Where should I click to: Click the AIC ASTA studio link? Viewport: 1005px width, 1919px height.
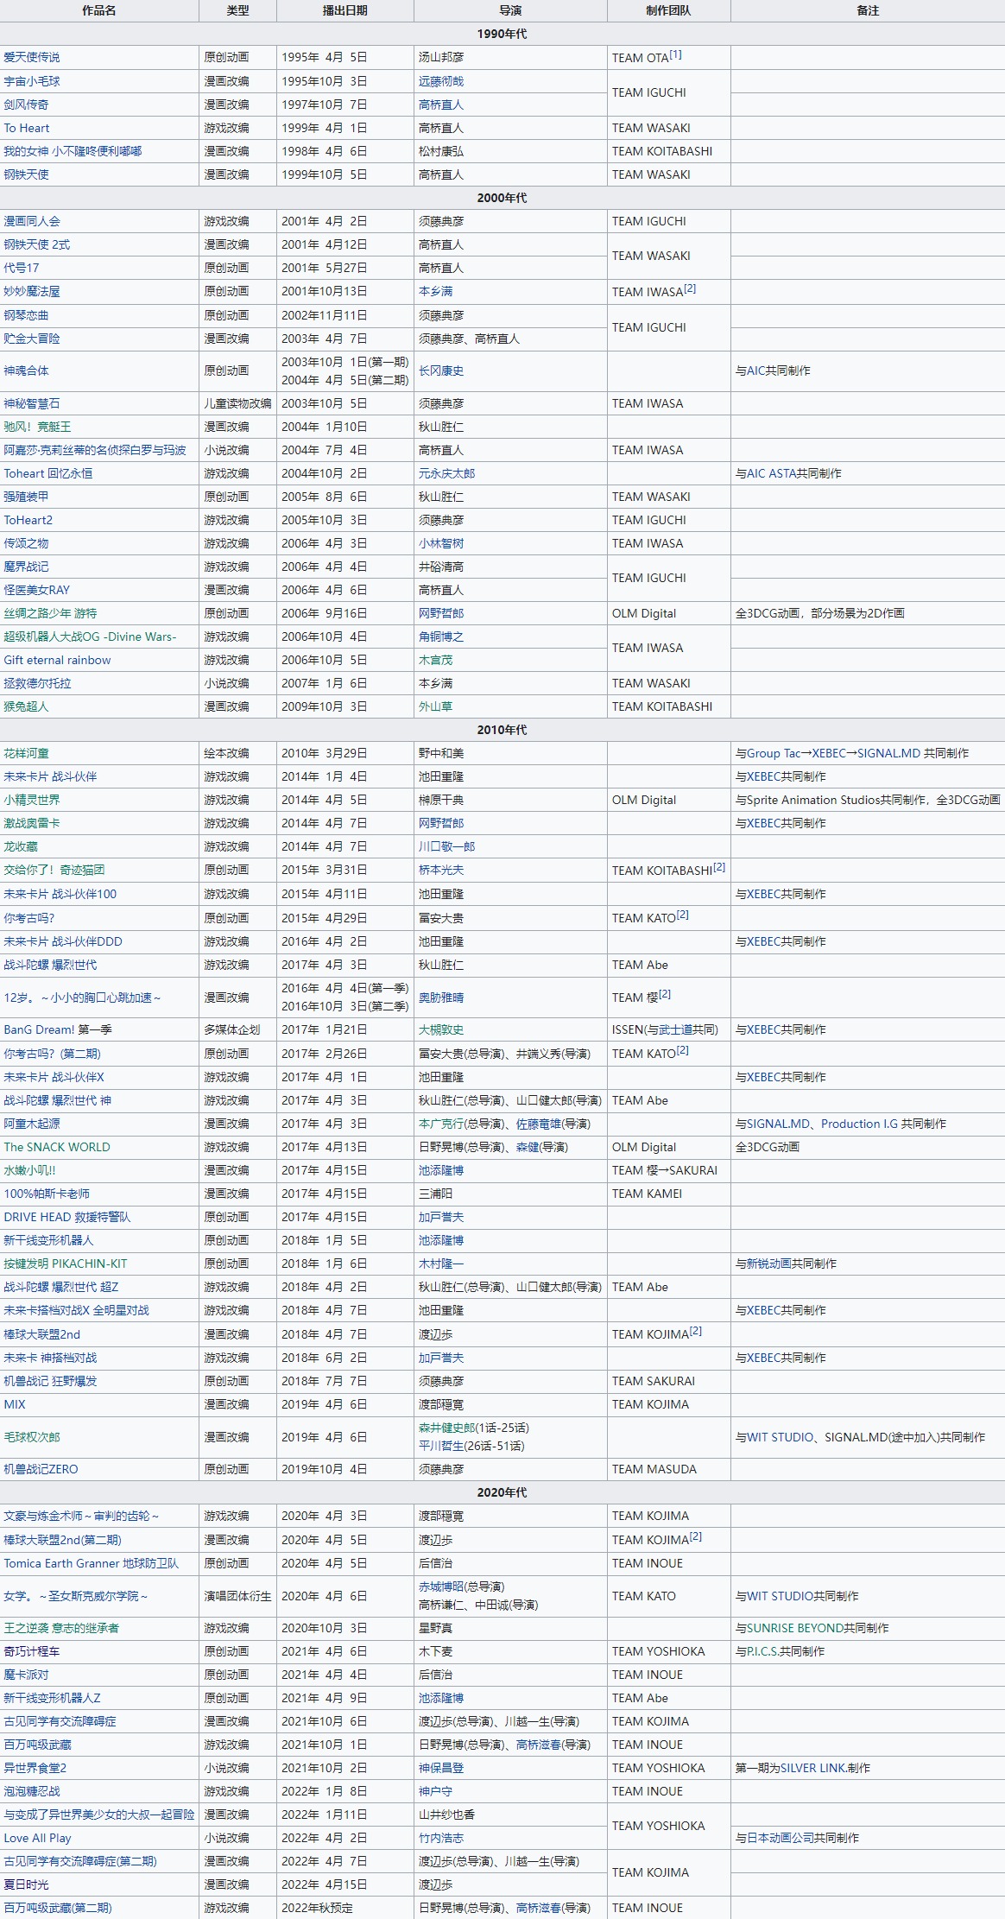772,473
